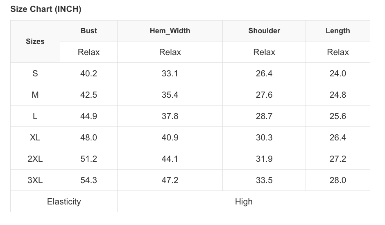Select the Shoulder column header
385x225 pixels.
pyautogui.click(x=264, y=31)
